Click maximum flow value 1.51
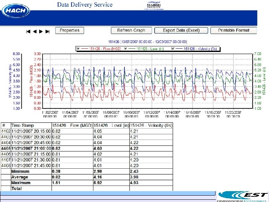Image resolution: width=269 pixels, height=202 pixels. (56, 183)
